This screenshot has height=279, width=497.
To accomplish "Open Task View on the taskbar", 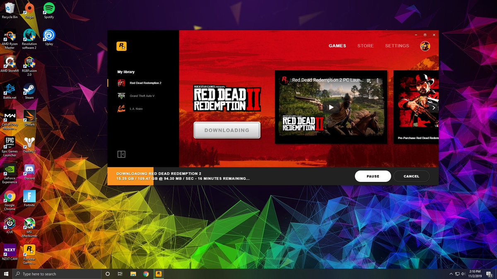I will tap(120, 274).
